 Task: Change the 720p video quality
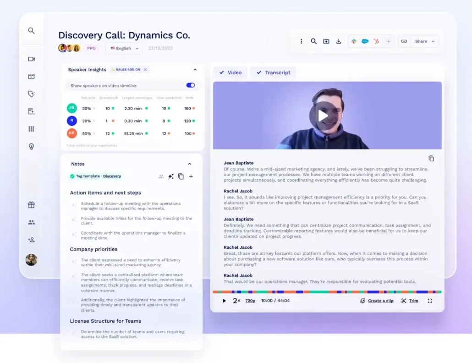coord(250,301)
